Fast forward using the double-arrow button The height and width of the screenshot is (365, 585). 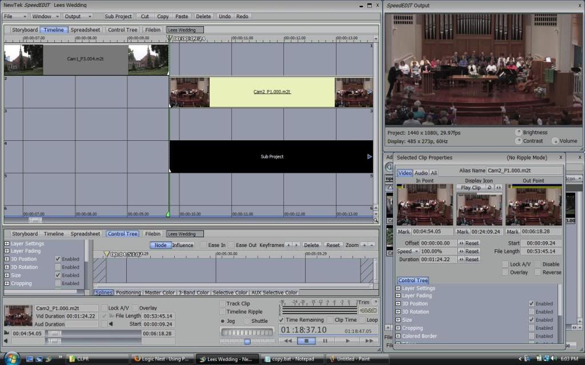tap(369, 341)
